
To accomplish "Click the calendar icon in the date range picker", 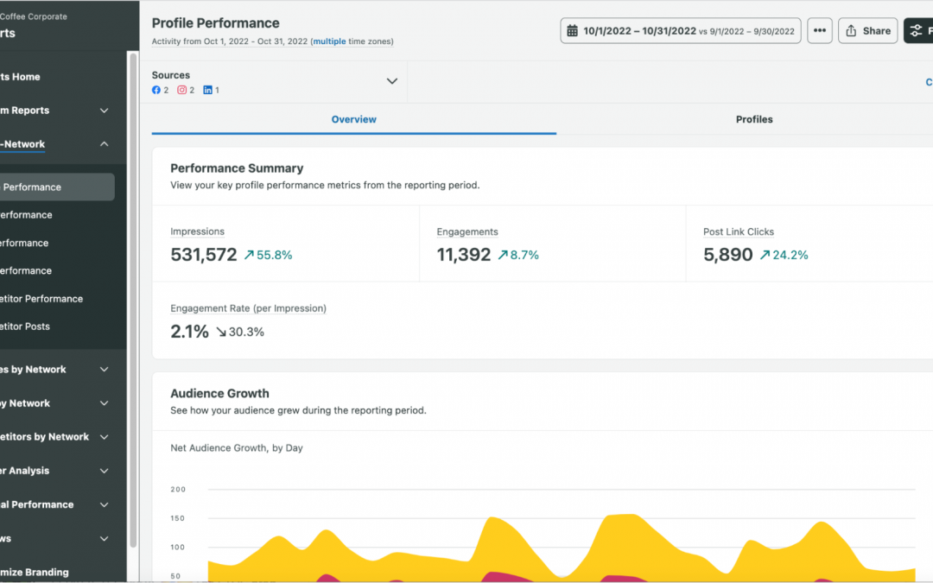I will pos(572,31).
